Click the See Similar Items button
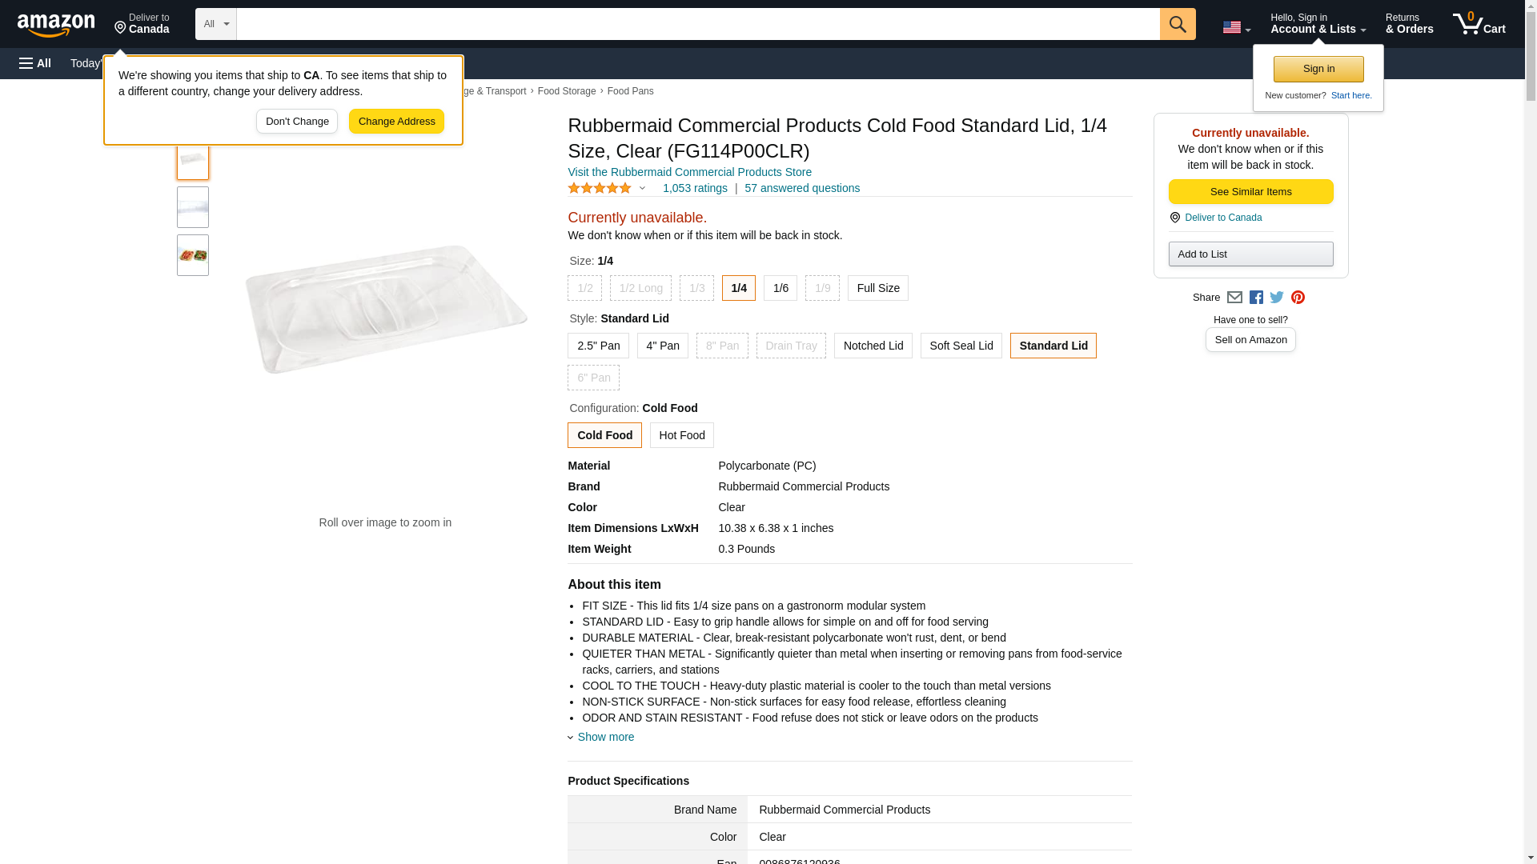 (1250, 191)
